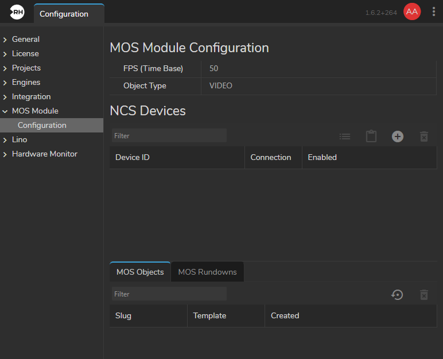The width and height of the screenshot is (443, 359).
Task: Click the MOS Objects delete trash icon
Action: pyautogui.click(x=424, y=295)
